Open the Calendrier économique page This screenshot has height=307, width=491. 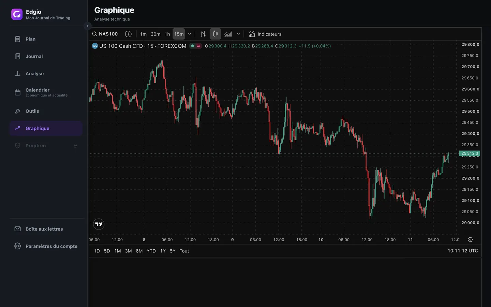click(x=46, y=92)
